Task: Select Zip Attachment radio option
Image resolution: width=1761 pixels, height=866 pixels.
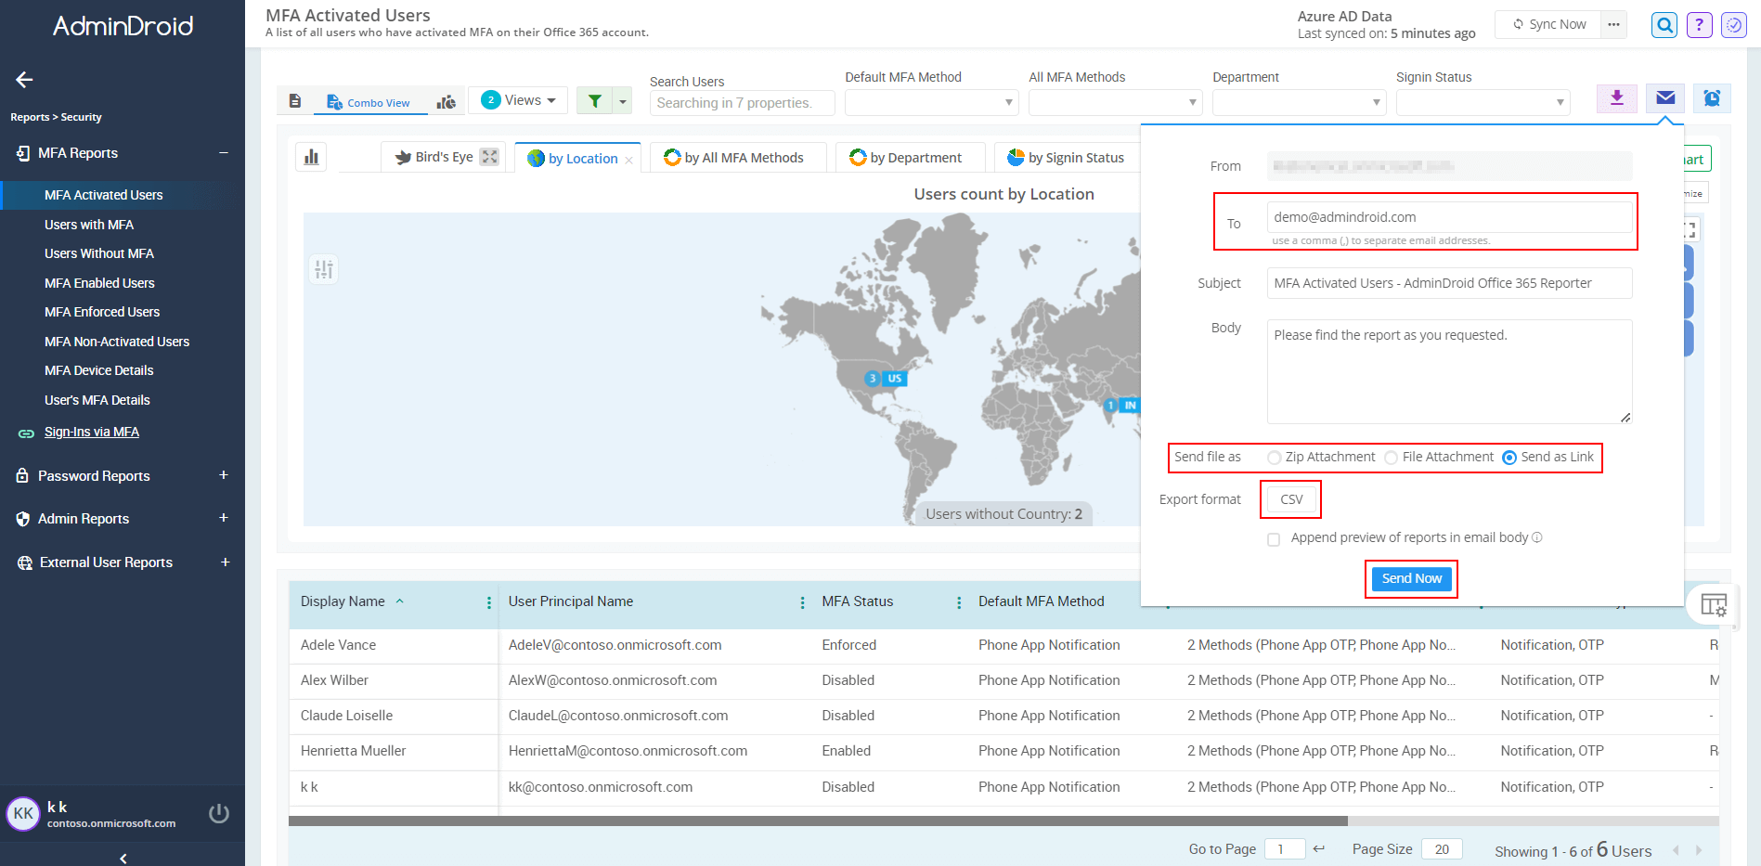Action: pyautogui.click(x=1275, y=458)
